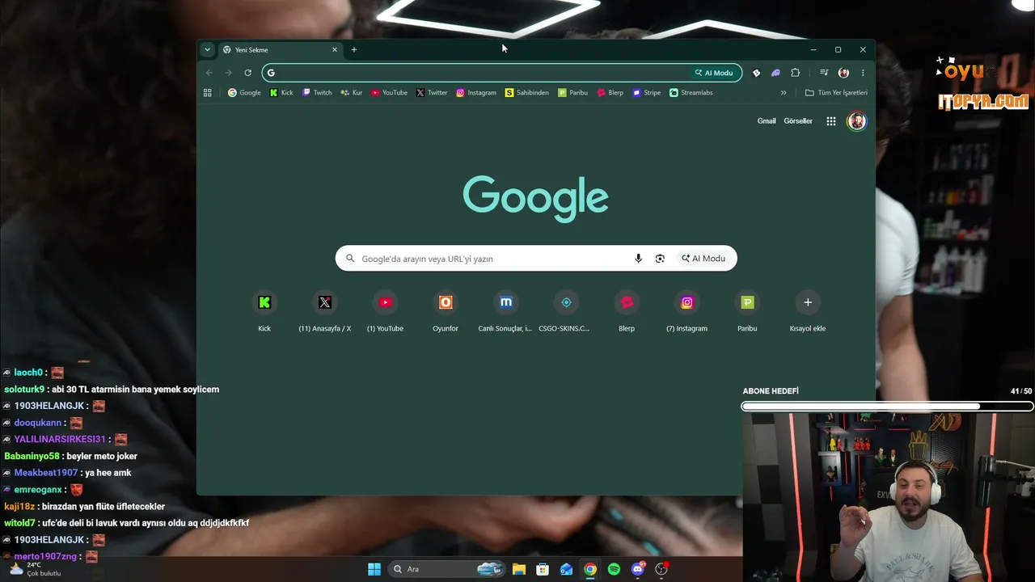Open Google account profile picture on page
This screenshot has height=582, width=1035.
856,121
